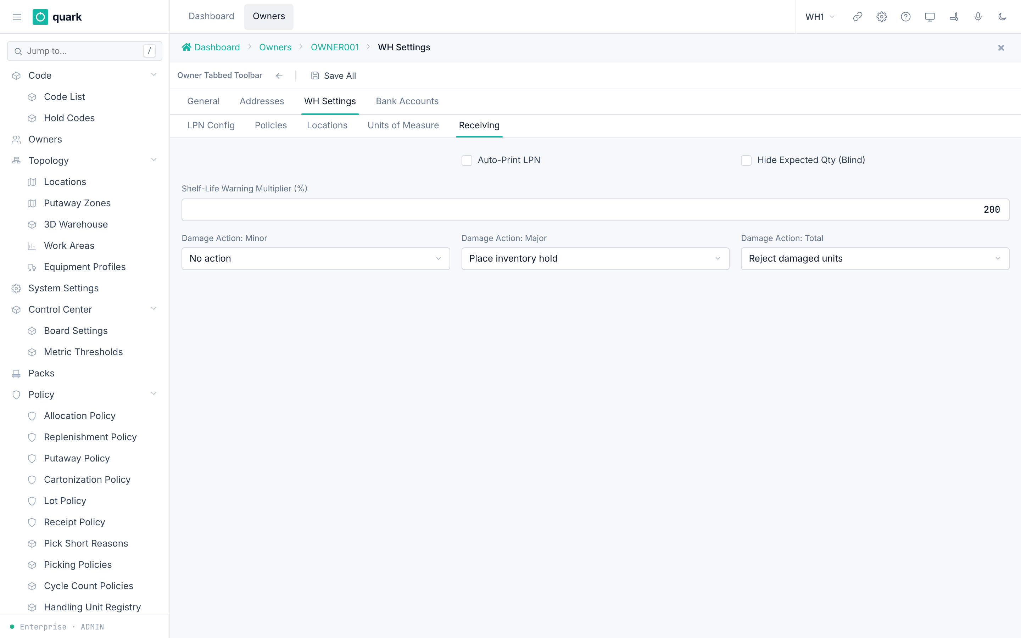Open the LPN Config sub-tab

pyautogui.click(x=211, y=125)
